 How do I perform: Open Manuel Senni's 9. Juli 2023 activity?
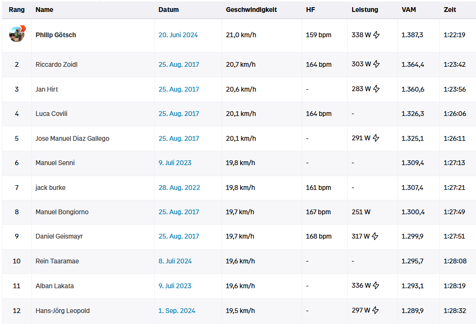(x=175, y=163)
